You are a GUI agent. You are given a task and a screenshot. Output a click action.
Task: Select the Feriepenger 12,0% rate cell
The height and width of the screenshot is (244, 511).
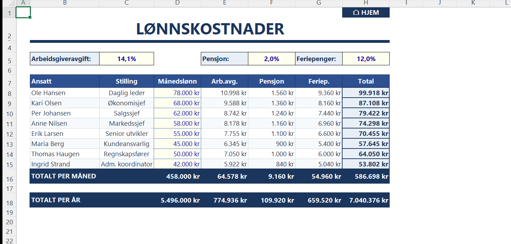366,59
